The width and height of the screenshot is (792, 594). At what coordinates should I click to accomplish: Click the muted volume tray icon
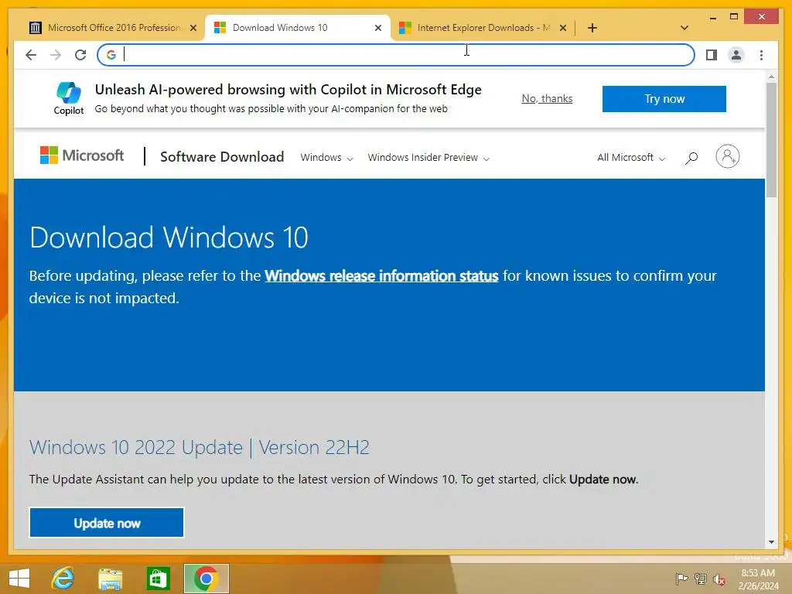(x=719, y=579)
